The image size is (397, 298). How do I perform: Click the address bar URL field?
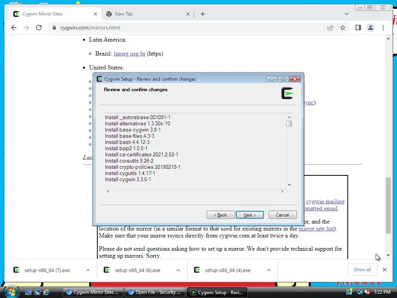pyautogui.click(x=187, y=28)
